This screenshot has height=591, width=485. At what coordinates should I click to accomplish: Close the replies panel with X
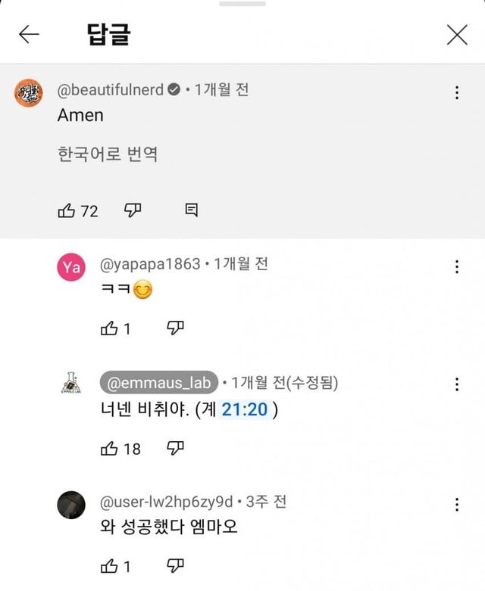click(457, 35)
